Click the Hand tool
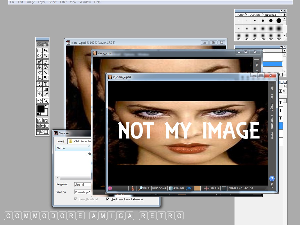Viewport: 300px width, 225px height. point(39,101)
